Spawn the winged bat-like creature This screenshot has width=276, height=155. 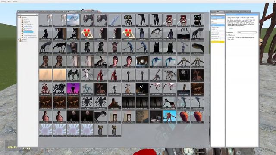(73, 75)
